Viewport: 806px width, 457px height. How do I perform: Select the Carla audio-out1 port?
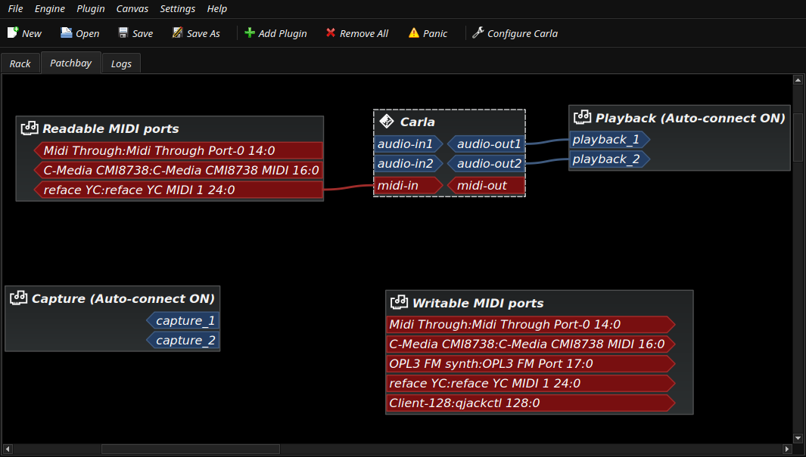pos(487,144)
